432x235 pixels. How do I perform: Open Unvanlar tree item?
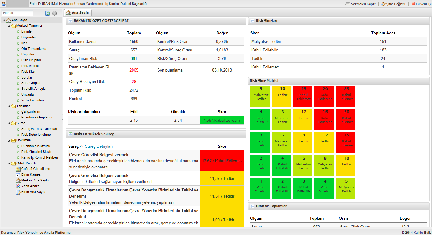(x=28, y=94)
